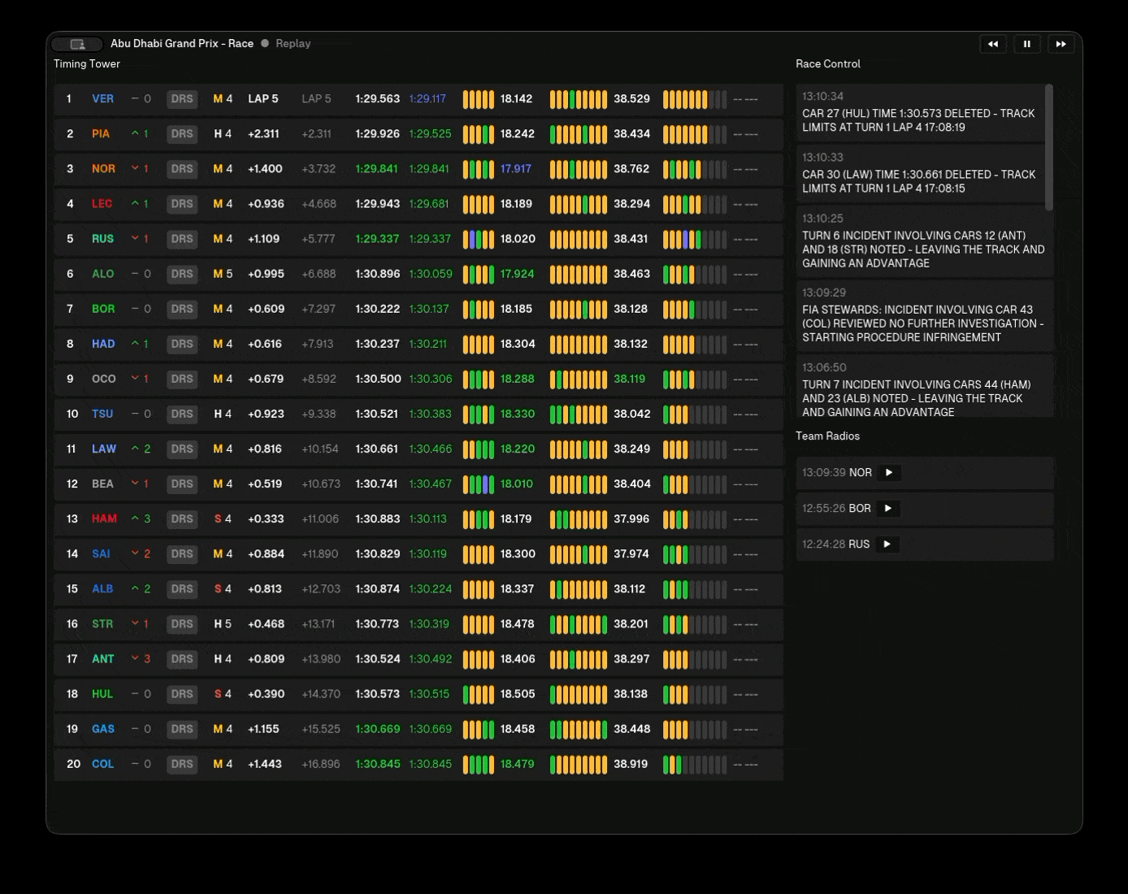This screenshot has height=894, width=1128.
Task: Click the DRS badge for VER
Action: point(182,99)
